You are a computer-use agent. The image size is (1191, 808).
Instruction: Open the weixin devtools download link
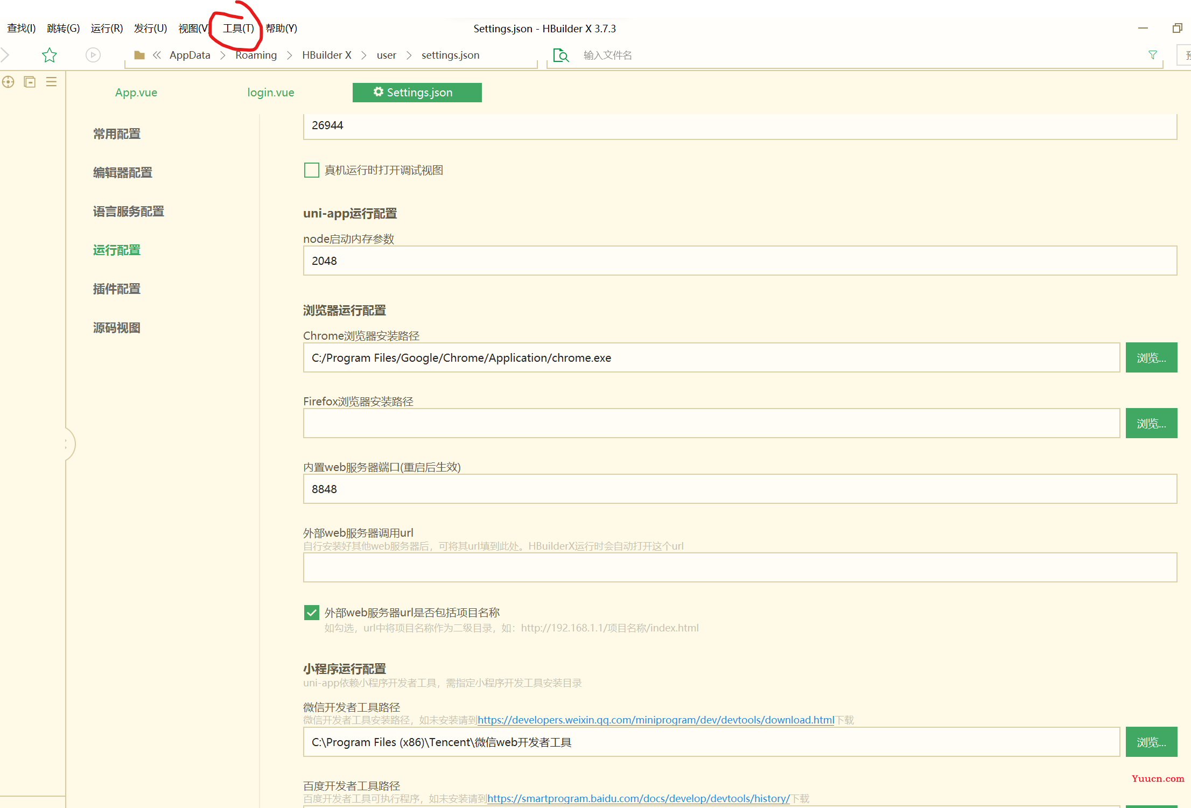pyautogui.click(x=656, y=720)
